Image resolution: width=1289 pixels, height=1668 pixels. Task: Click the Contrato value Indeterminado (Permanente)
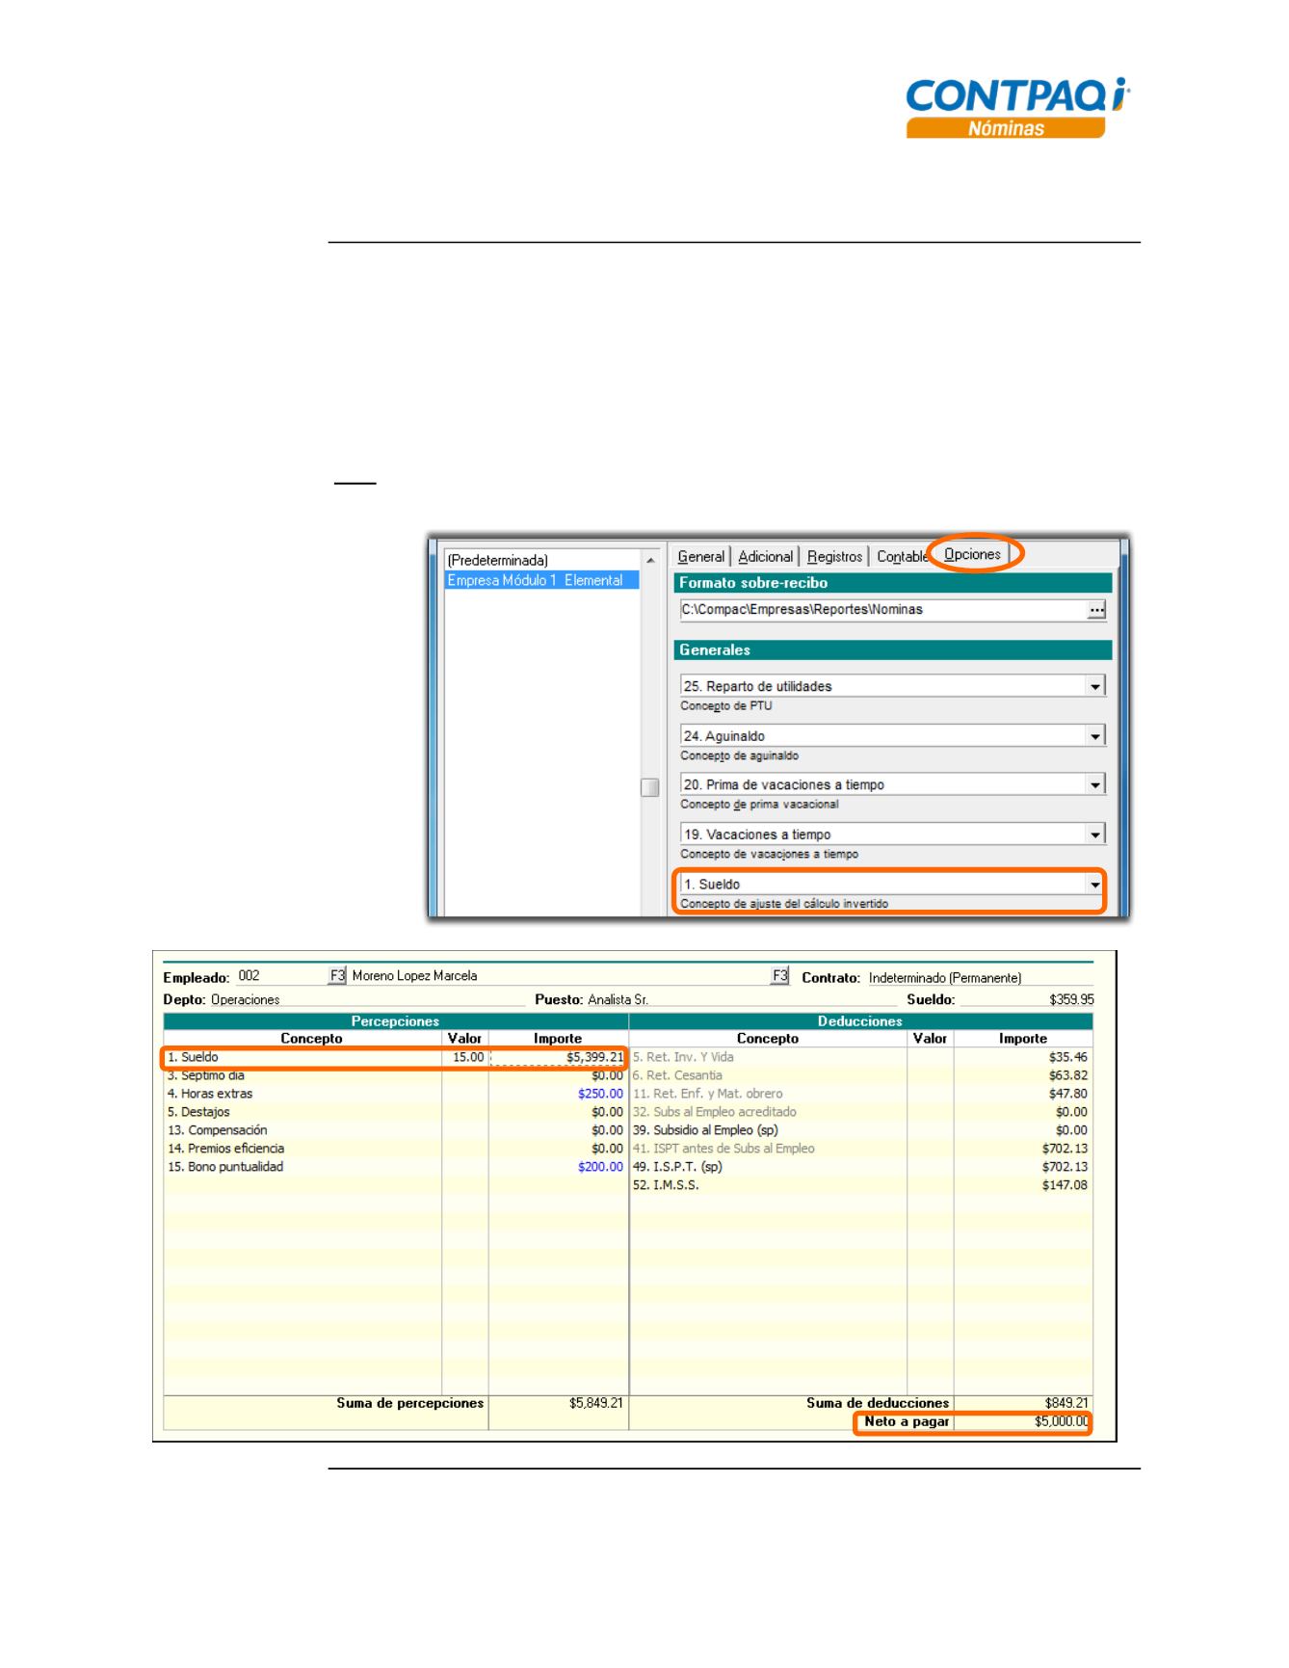945,977
